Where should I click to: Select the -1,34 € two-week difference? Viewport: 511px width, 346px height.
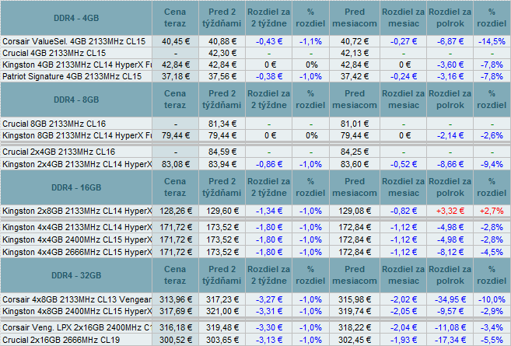coord(269,211)
